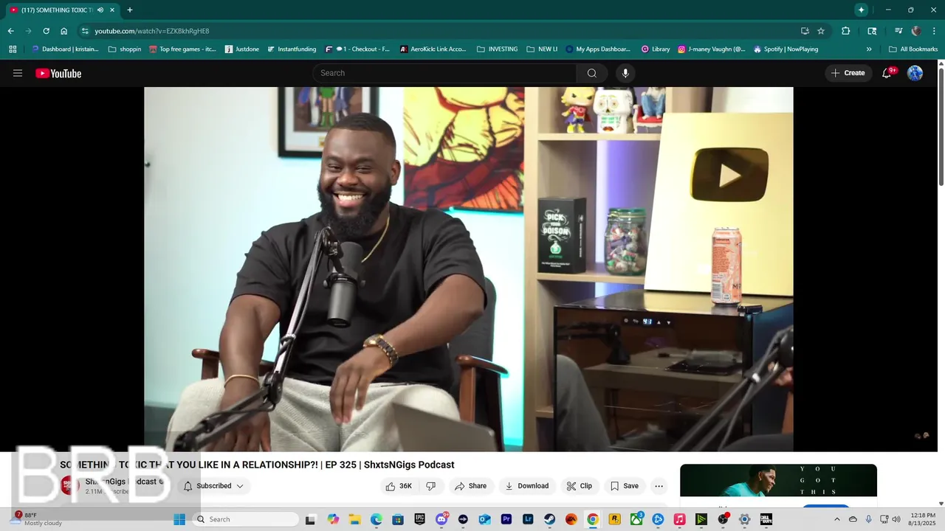Reload the current page
The image size is (945, 531).
[x=46, y=31]
